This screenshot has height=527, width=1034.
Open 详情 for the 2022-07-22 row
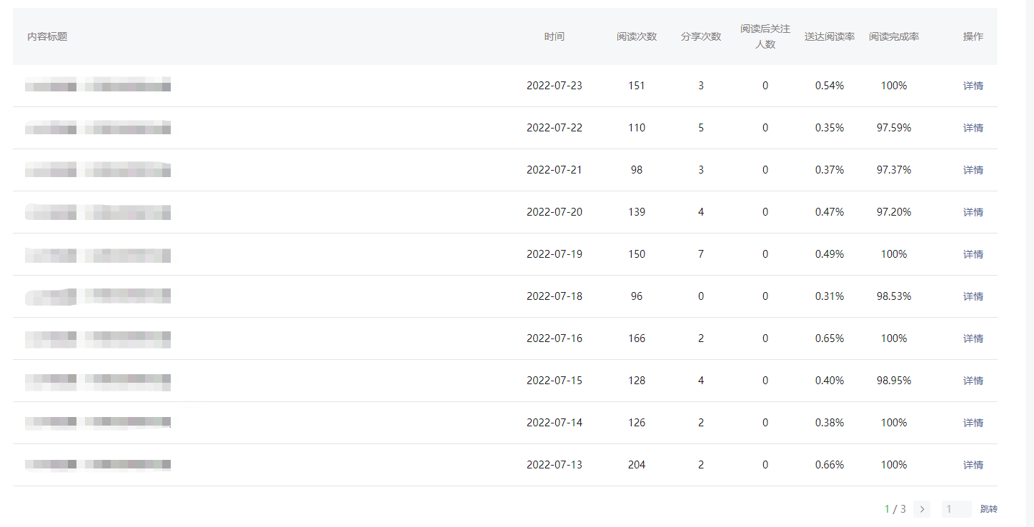point(973,128)
